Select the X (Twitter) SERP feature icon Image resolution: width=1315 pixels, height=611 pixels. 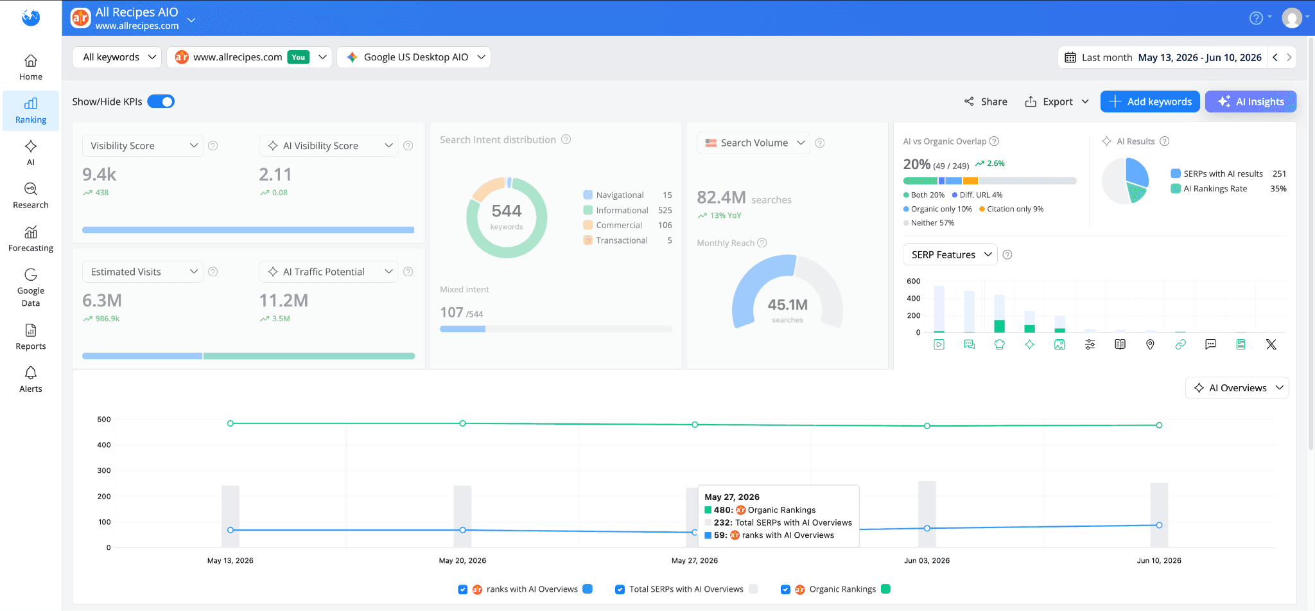point(1271,344)
